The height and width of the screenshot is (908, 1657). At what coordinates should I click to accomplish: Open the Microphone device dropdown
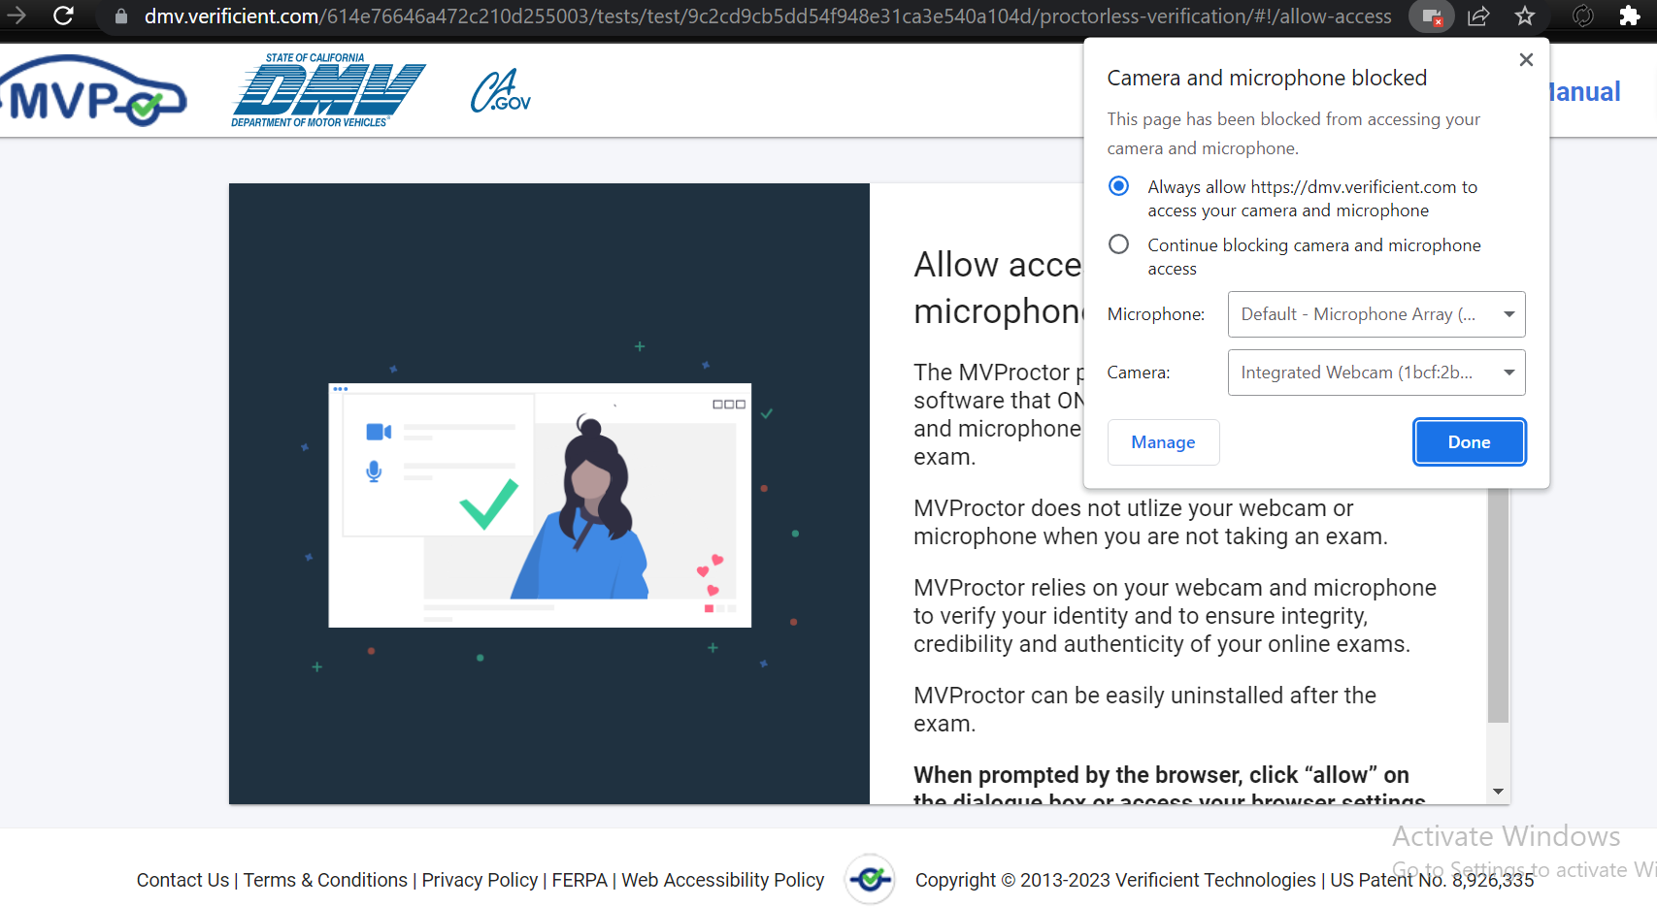click(1376, 314)
